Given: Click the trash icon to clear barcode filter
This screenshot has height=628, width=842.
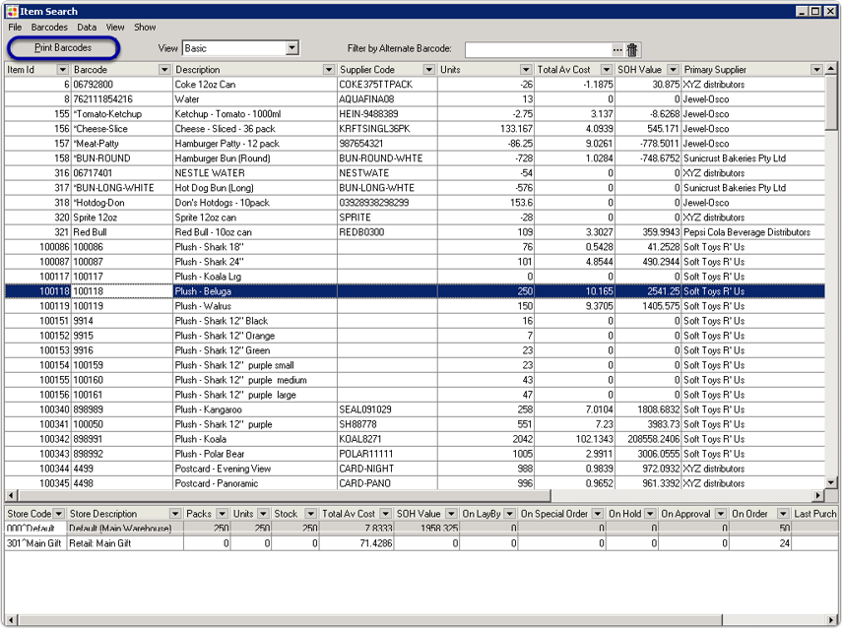Looking at the screenshot, I should (x=632, y=49).
